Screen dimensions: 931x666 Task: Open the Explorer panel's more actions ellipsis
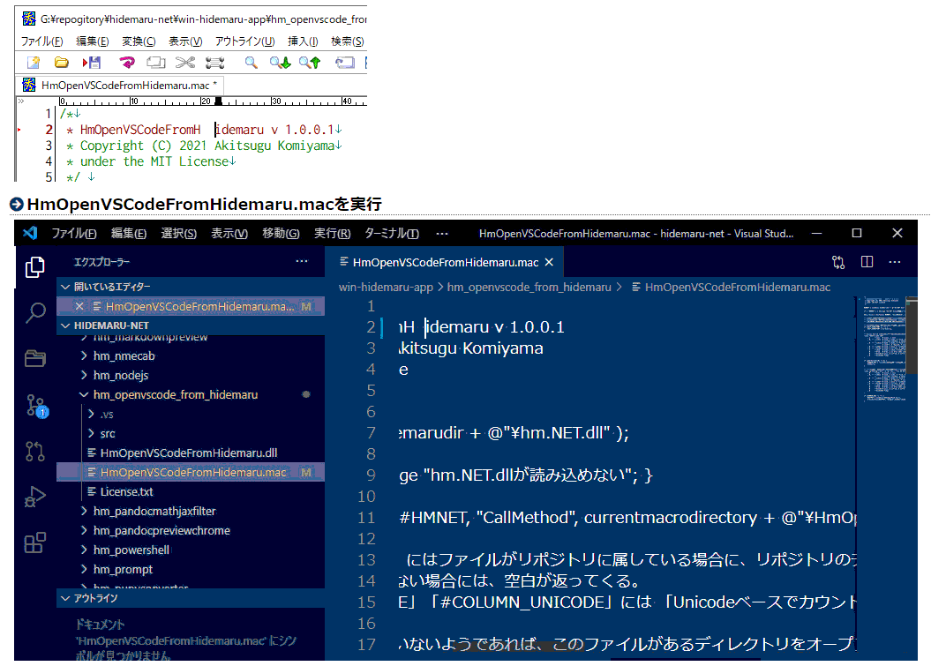pos(302,261)
